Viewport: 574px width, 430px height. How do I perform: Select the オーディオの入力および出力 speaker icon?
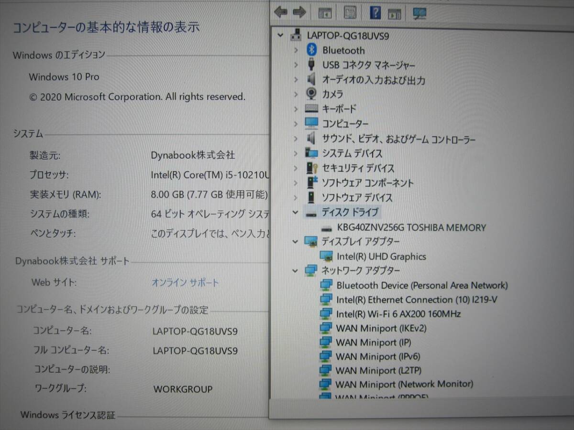coord(311,79)
